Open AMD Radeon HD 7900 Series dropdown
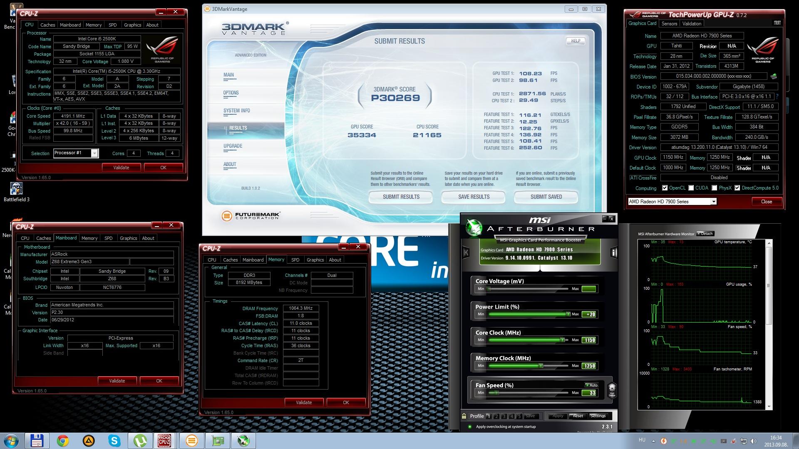Image resolution: width=799 pixels, height=449 pixels. [713, 202]
